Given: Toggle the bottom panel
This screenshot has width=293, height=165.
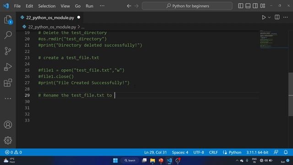Looking at the screenshot, I should tap(248, 6).
